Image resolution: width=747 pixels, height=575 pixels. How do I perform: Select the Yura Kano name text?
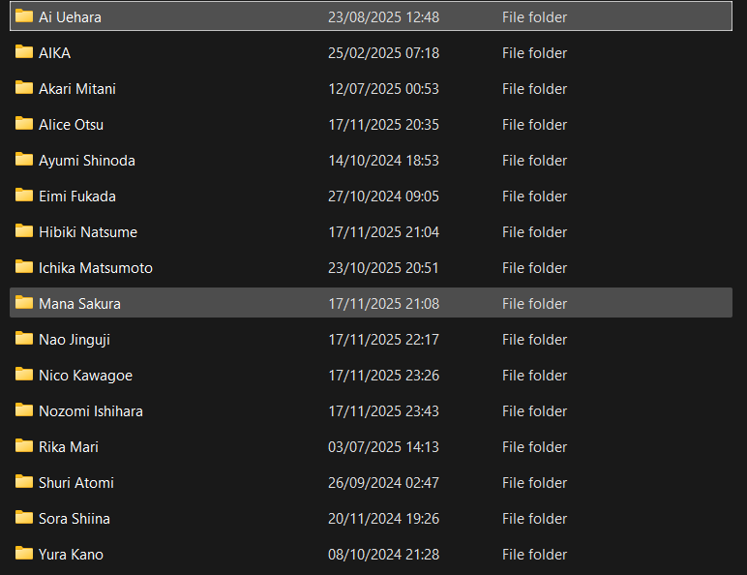[71, 555]
